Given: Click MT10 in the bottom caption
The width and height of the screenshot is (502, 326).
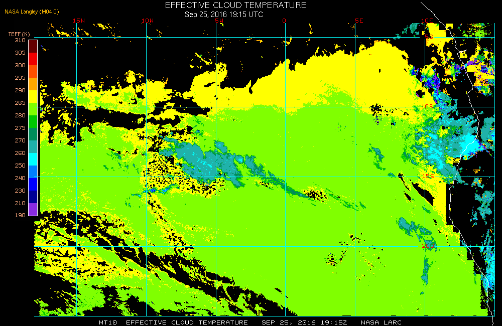Looking at the screenshot, I should 108,322.
